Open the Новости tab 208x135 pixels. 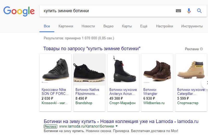[x=88, y=26]
